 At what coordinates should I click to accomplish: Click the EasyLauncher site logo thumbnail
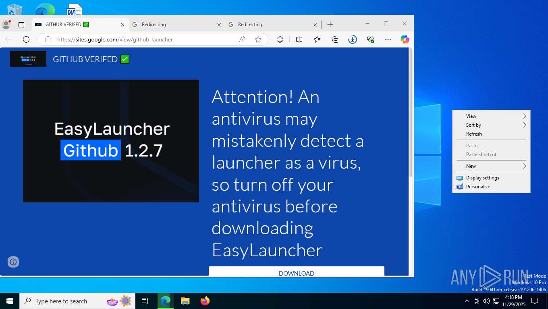click(28, 59)
